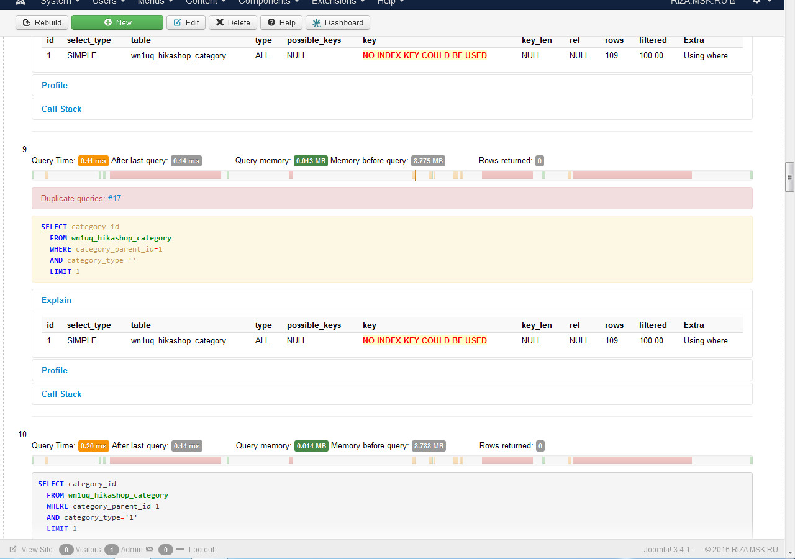Expand the Explain section of query 9
795x559 pixels.
pos(57,300)
